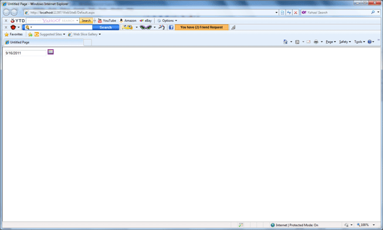Open the Tools menu

pos(360,42)
